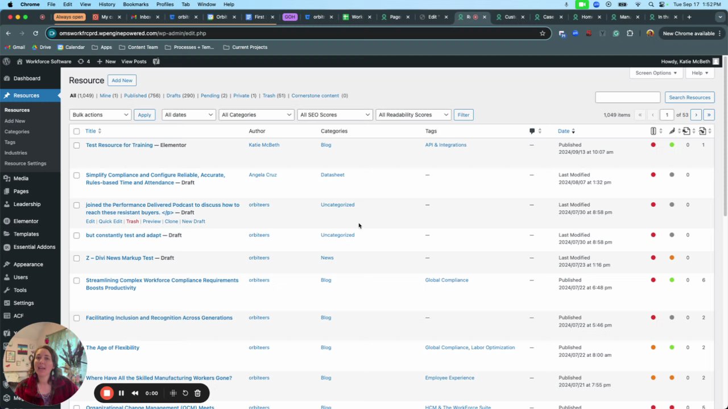728x409 pixels.
Task: Filter the list to Drafts (290)
Action: (x=180, y=95)
